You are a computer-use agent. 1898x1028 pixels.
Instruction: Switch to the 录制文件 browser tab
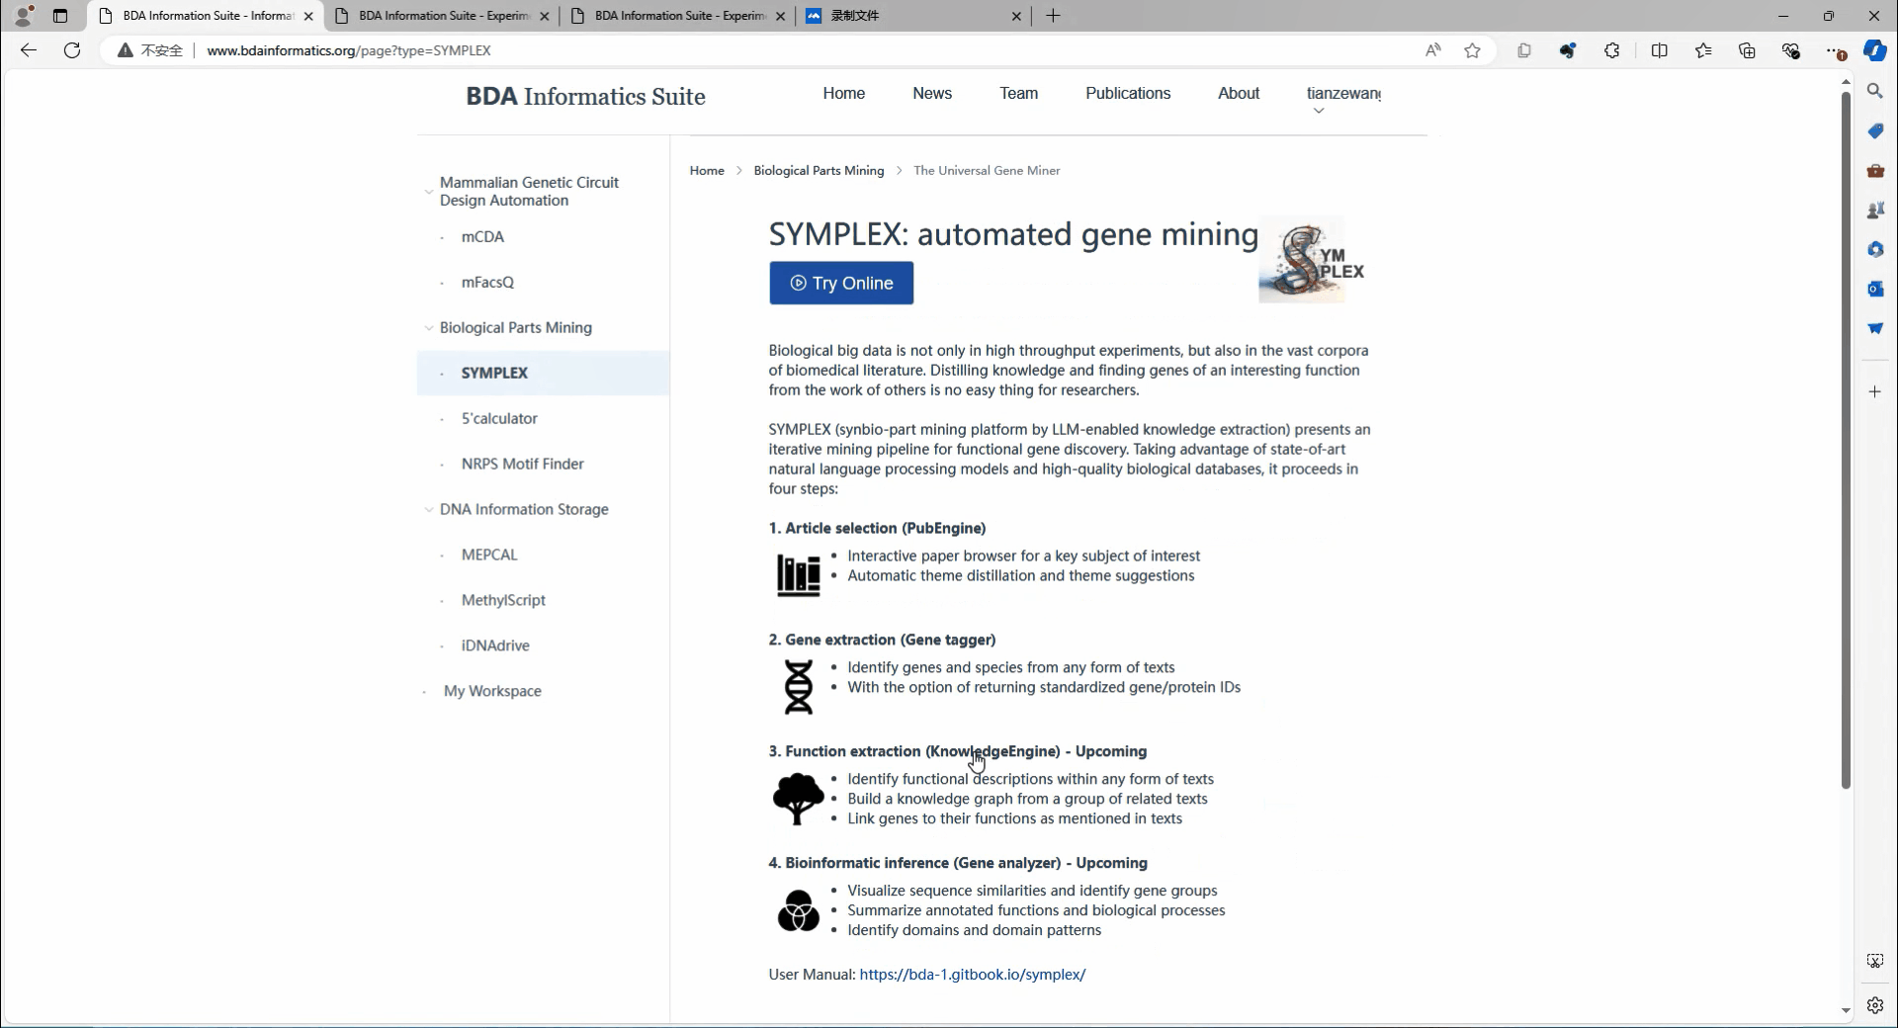[x=912, y=16]
